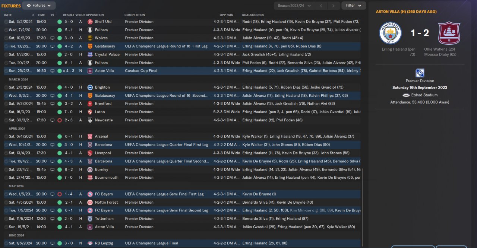
Task: Click the Liverpool club badge
Action: pyautogui.click(x=90, y=153)
